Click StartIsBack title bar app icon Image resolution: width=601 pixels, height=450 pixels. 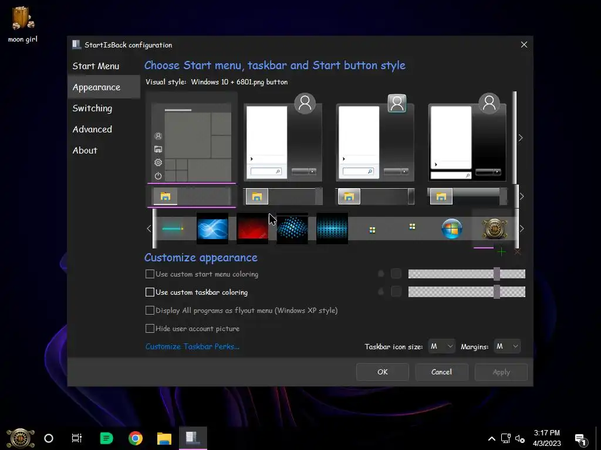pos(76,45)
